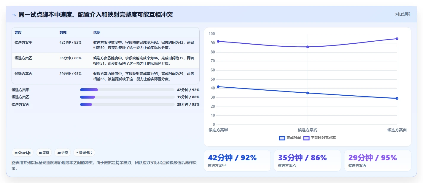423x183 pixels.
Task: Click the 42分钟 / 92% data card
Action: (237, 161)
